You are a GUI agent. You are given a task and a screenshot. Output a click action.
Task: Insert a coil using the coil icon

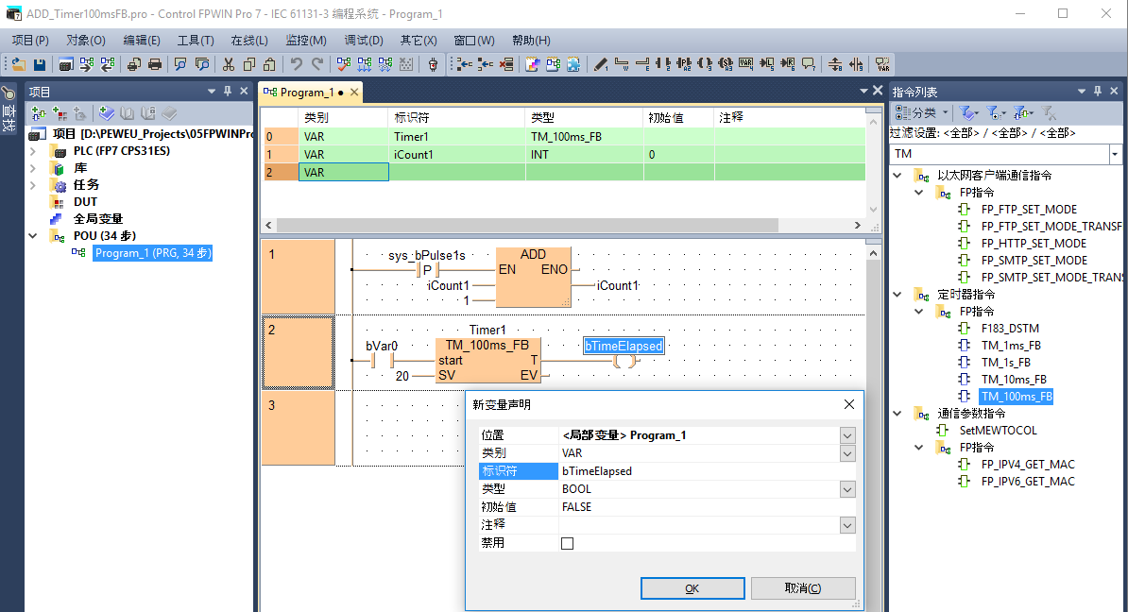click(x=705, y=64)
